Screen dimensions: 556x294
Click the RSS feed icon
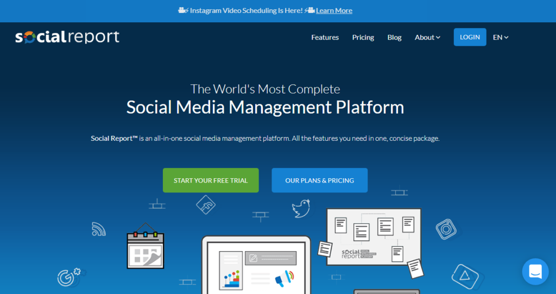click(99, 229)
